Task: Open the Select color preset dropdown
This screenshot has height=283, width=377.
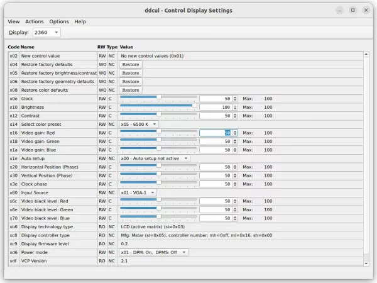Action: coord(139,125)
